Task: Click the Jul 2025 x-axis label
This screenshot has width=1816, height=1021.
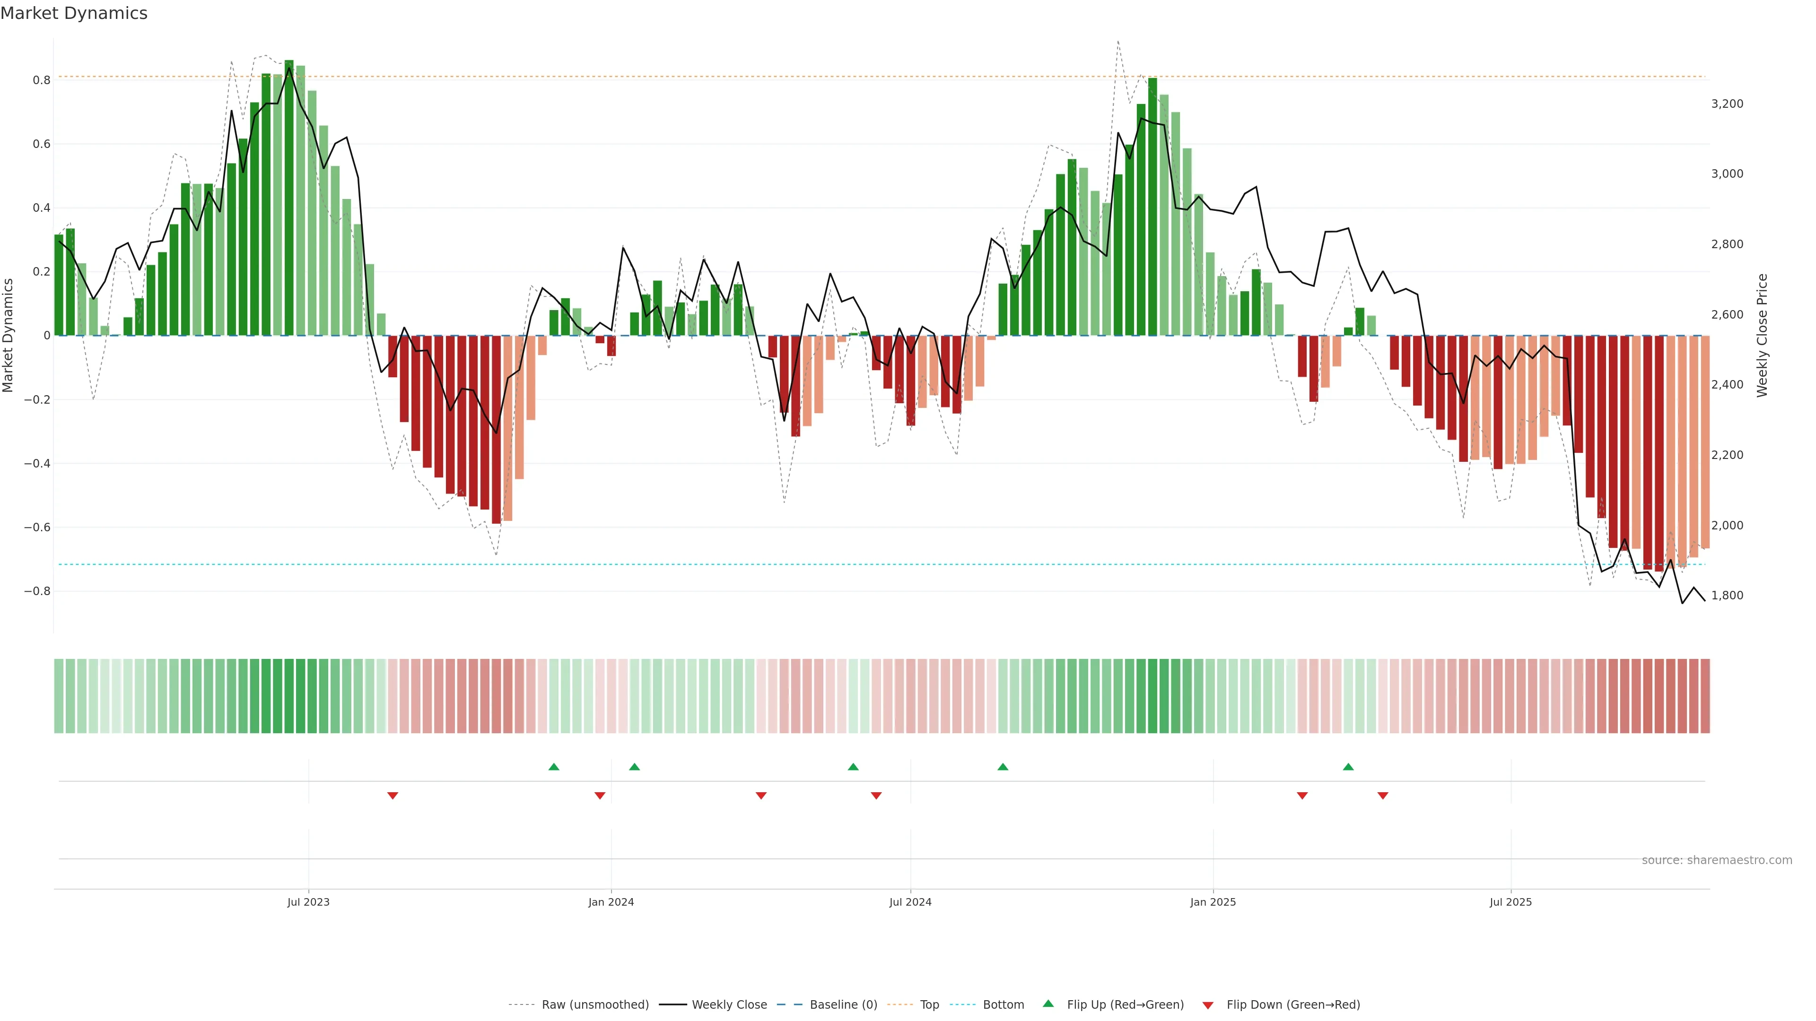Action: pos(1510,902)
